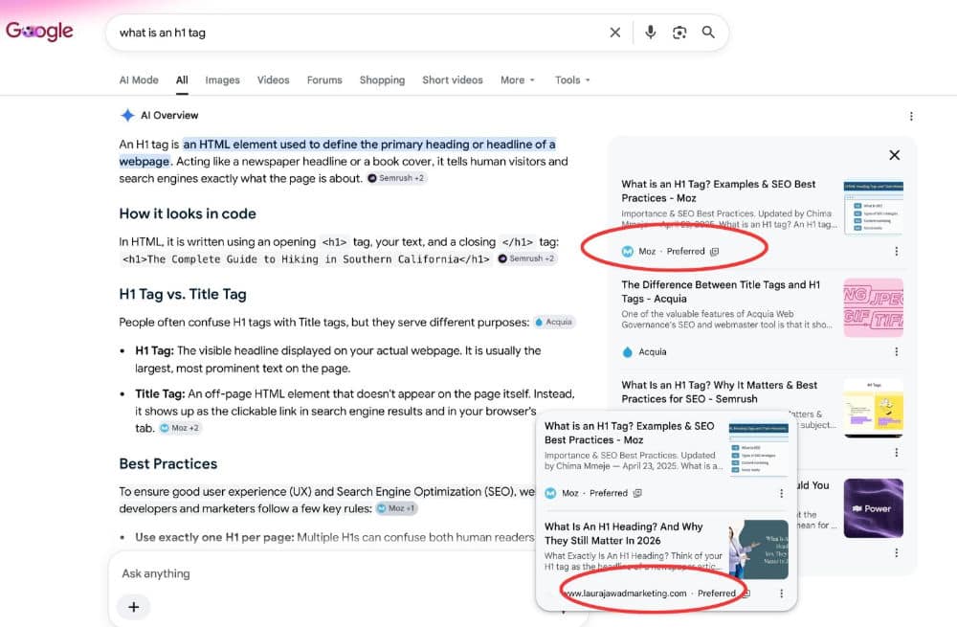This screenshot has width=957, height=627.
Task: Click the Moz favicon in side panel
Action: [628, 252]
